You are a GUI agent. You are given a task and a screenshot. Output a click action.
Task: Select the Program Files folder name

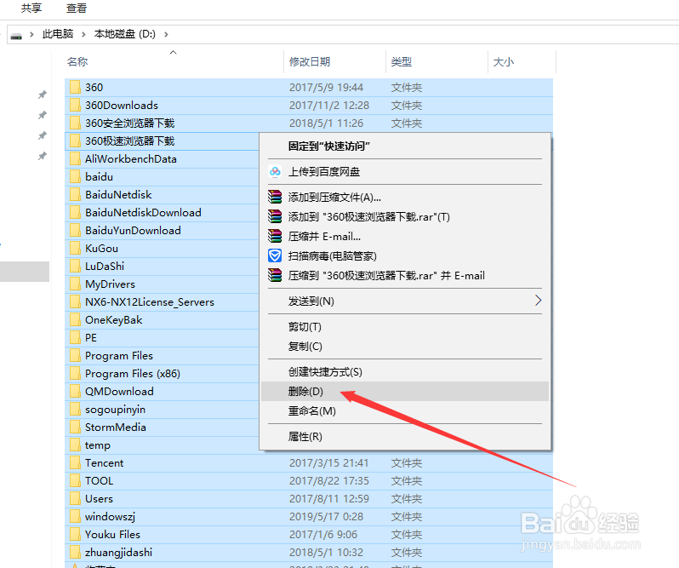pos(119,356)
